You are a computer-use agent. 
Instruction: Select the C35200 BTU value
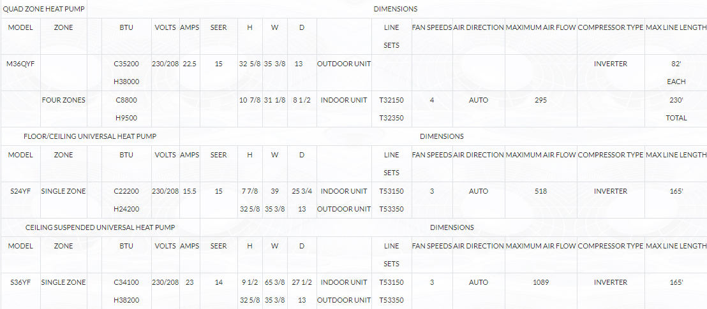[x=126, y=64]
